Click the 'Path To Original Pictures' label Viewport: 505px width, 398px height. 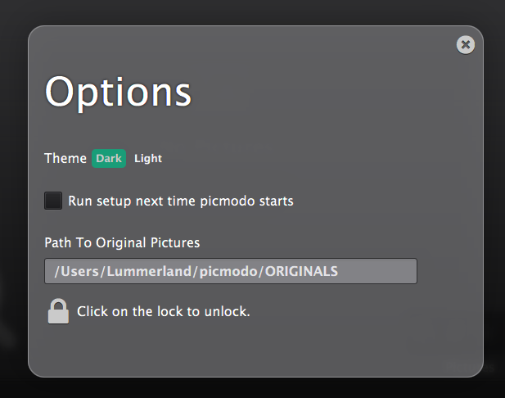click(x=122, y=242)
